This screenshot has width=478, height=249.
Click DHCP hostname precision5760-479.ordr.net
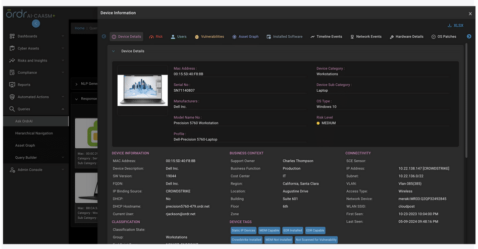(187, 206)
